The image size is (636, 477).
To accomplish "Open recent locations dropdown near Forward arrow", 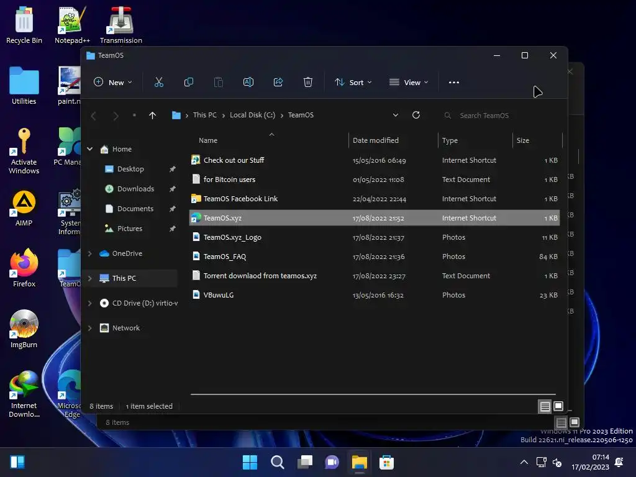I will point(134,115).
